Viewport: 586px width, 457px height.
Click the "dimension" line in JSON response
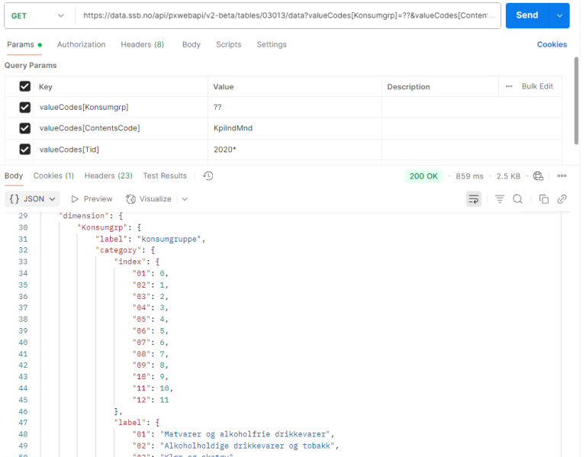(x=91, y=216)
